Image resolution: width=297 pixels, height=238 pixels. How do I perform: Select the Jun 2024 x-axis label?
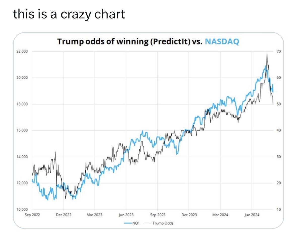click(x=252, y=215)
